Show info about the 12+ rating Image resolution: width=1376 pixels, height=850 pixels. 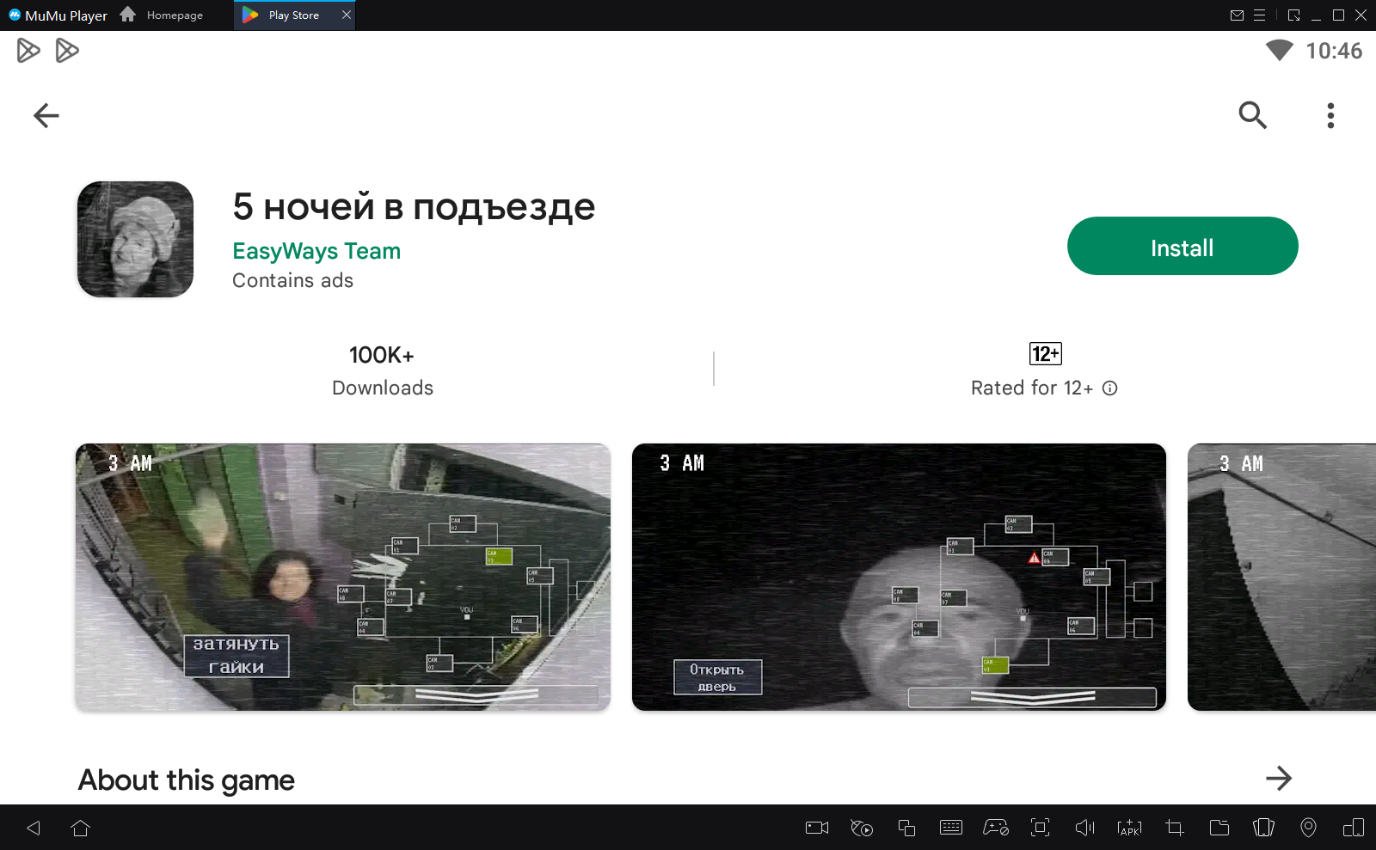click(x=1110, y=388)
